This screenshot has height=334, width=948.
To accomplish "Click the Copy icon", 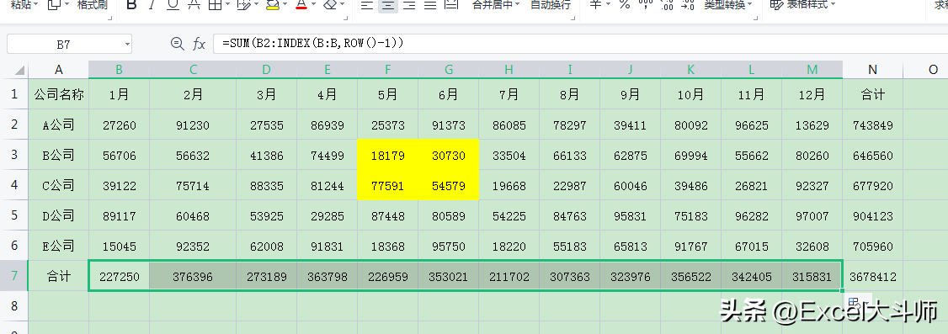I will pyautogui.click(x=55, y=5).
